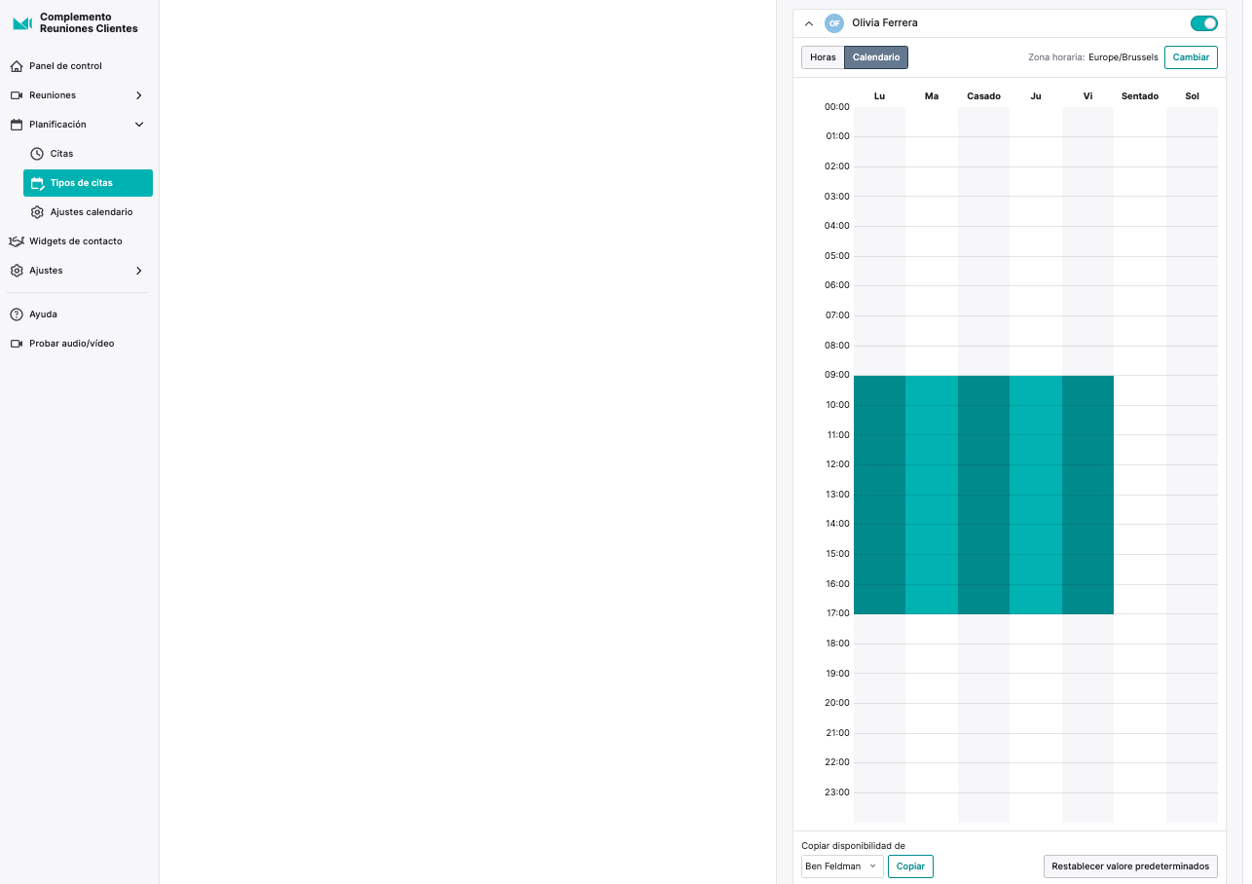Collapse Olivia Ferrera's panel with caret

(x=809, y=23)
